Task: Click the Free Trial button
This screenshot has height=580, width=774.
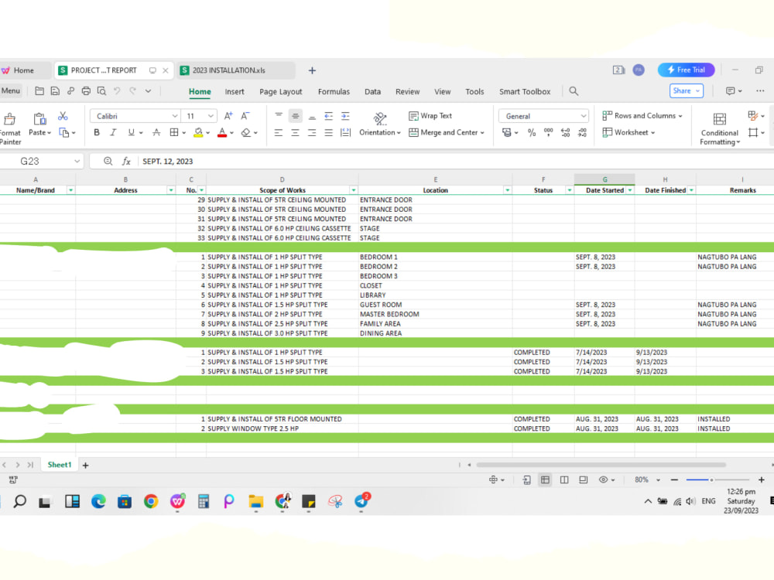Action: (686, 70)
